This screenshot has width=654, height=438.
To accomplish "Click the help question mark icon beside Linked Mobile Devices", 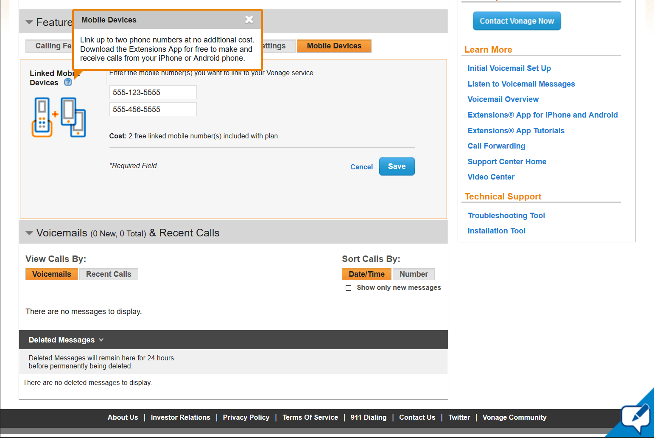I will (x=68, y=82).
